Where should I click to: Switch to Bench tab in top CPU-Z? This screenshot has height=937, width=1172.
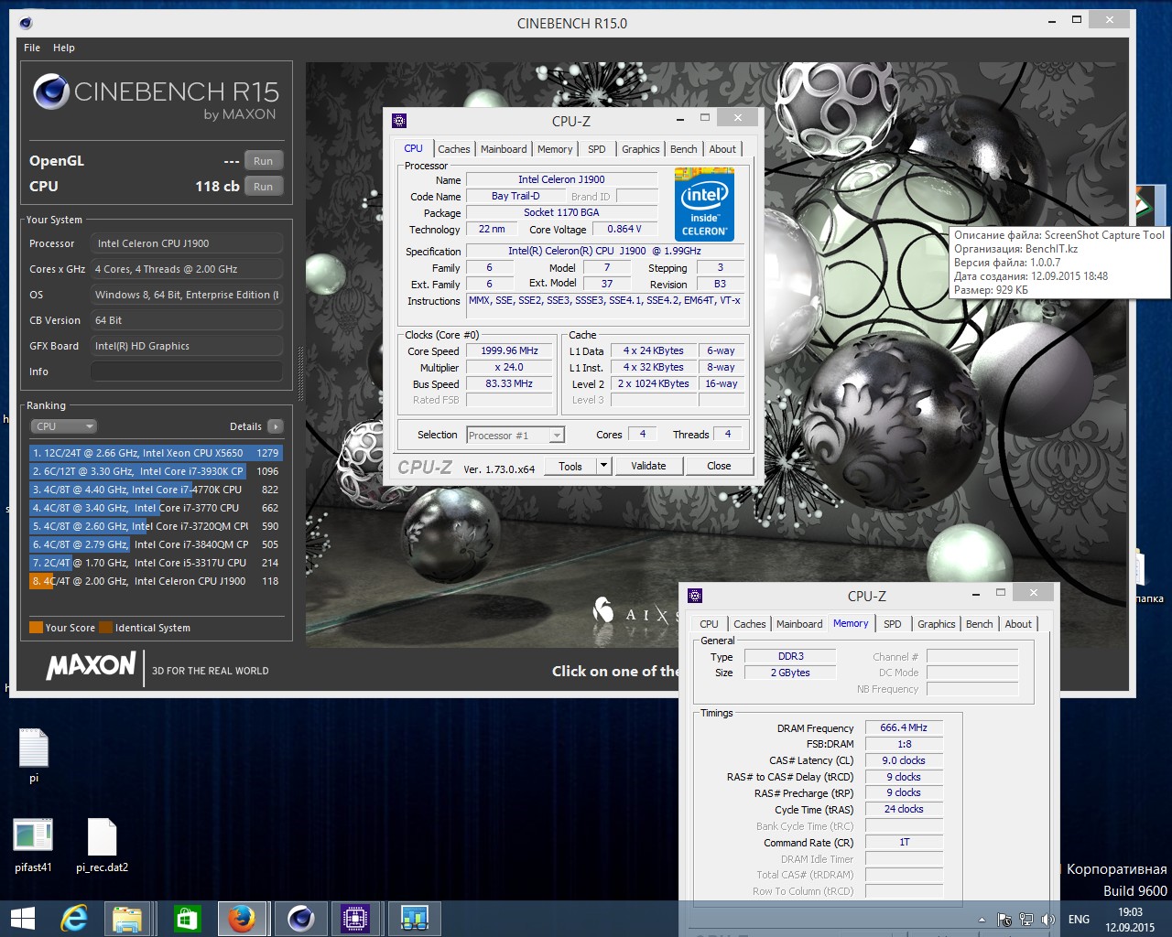[684, 149]
